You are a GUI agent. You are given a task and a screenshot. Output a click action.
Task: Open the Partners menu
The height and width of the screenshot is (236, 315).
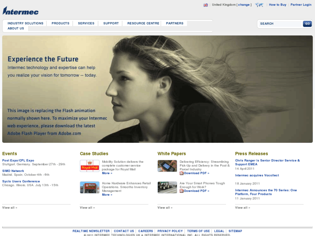pos(175,23)
